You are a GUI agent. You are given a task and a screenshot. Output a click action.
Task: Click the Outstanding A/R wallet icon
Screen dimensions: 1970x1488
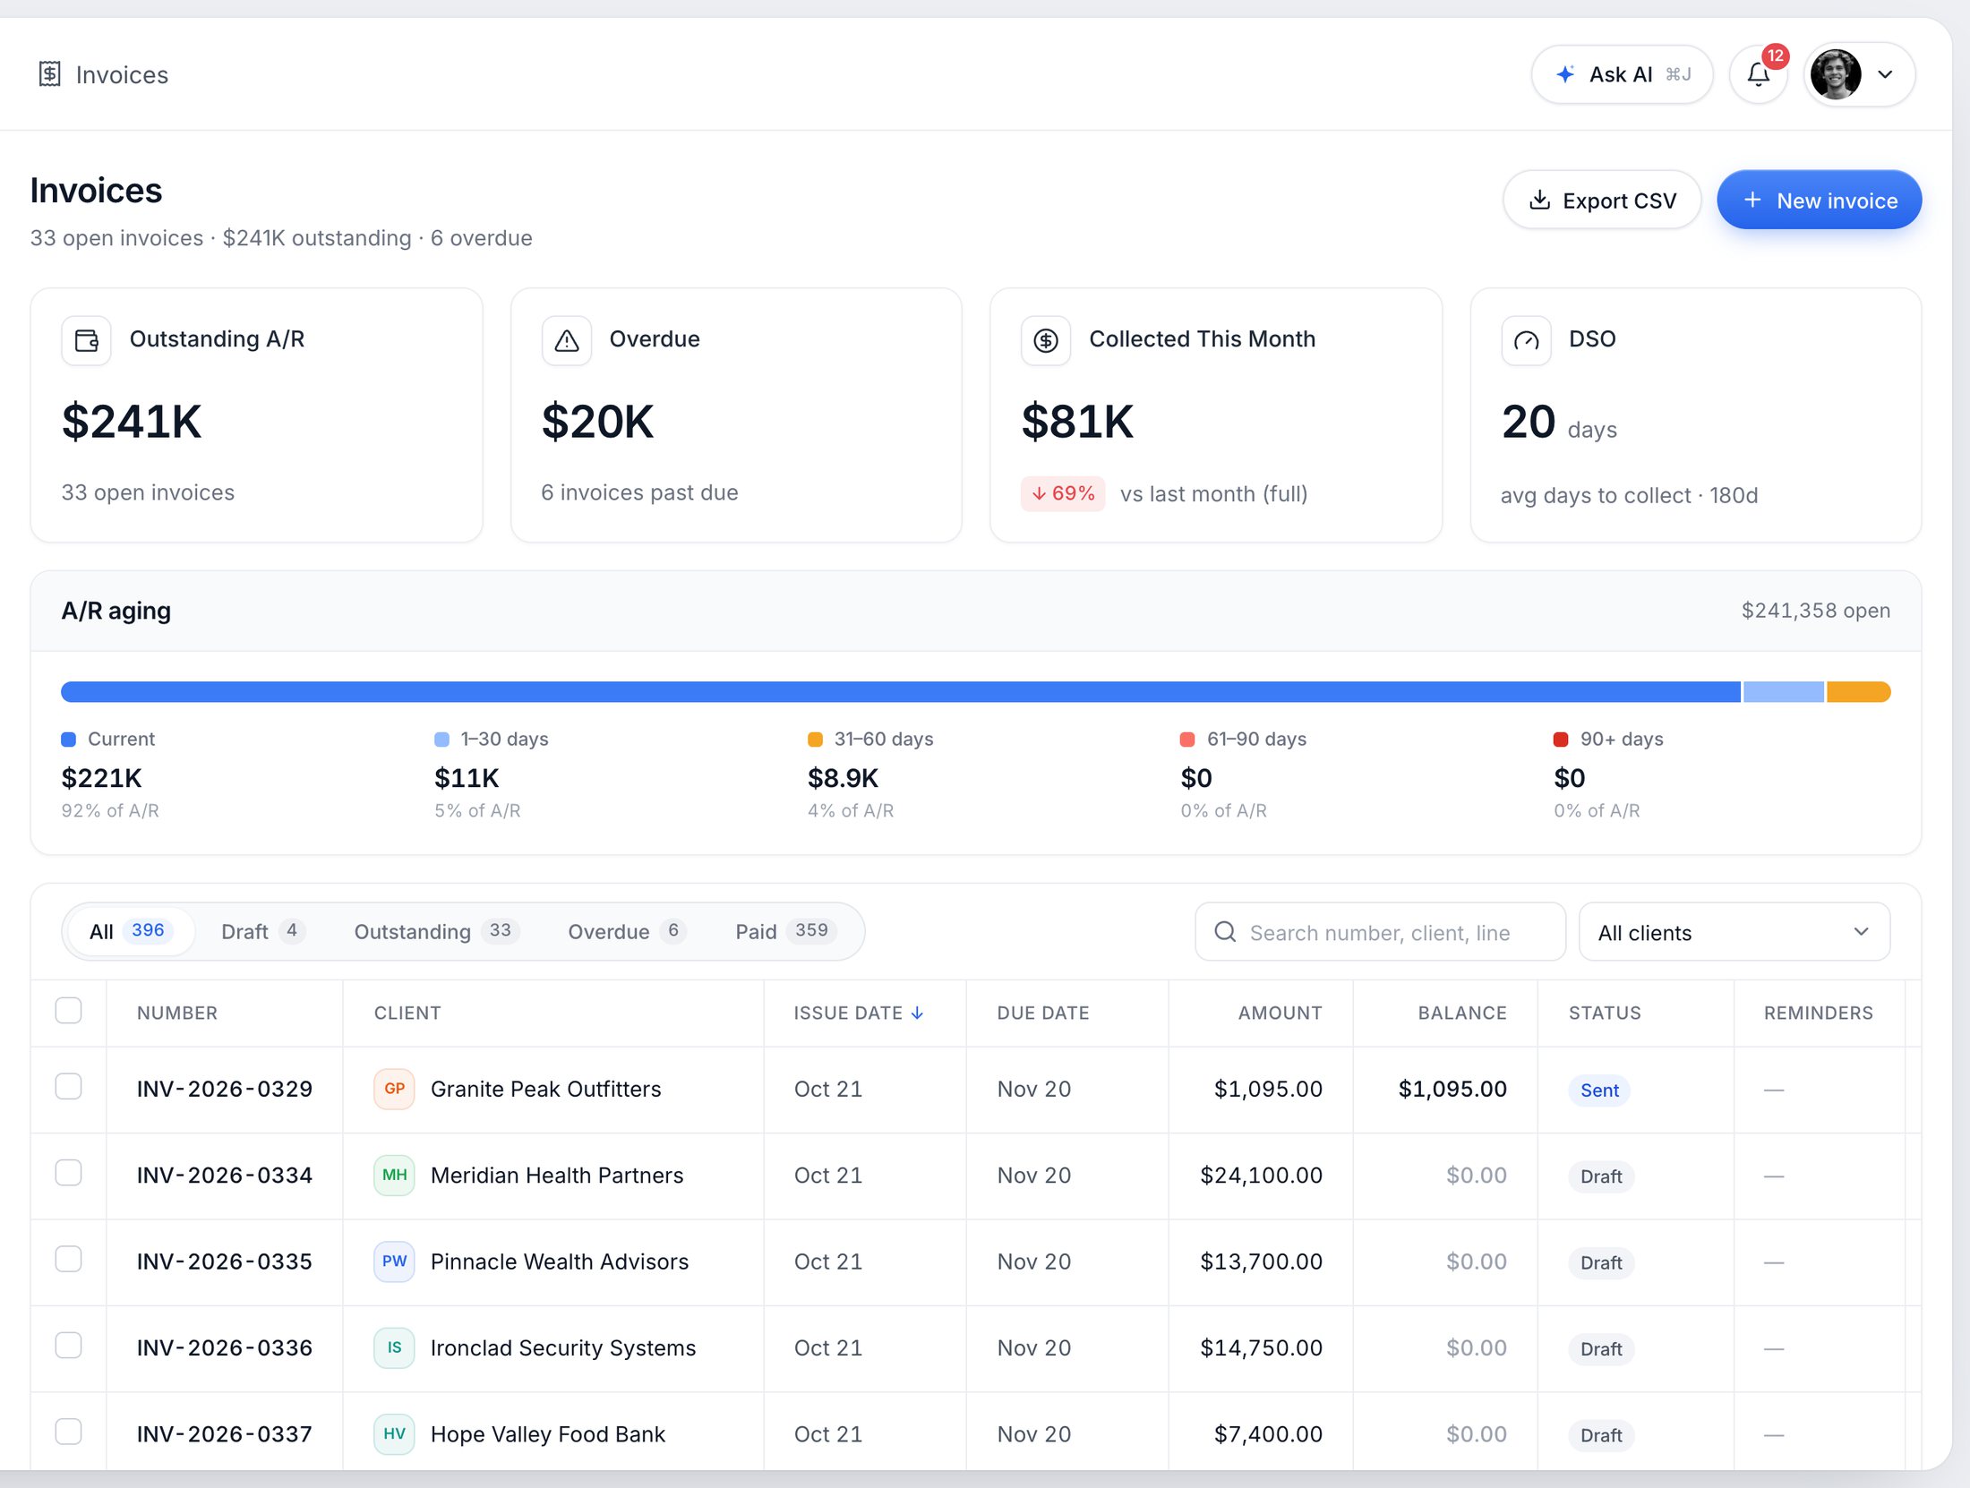(x=87, y=340)
